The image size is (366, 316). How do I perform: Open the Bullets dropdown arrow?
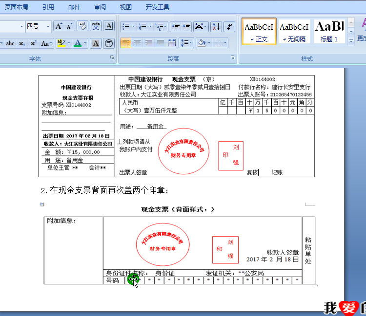pos(134,27)
